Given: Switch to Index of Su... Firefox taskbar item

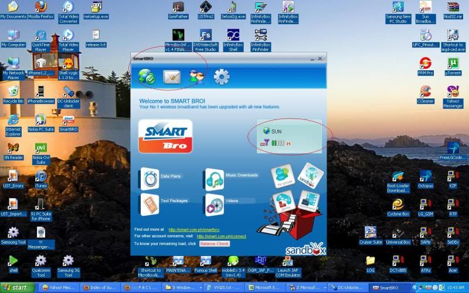Looking at the screenshot, I should click(100, 288).
